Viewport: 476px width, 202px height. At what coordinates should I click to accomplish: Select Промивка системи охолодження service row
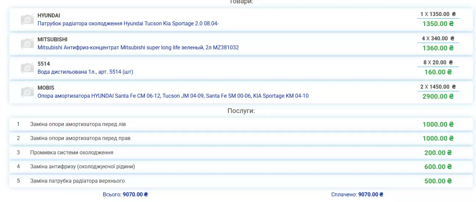[72, 153]
